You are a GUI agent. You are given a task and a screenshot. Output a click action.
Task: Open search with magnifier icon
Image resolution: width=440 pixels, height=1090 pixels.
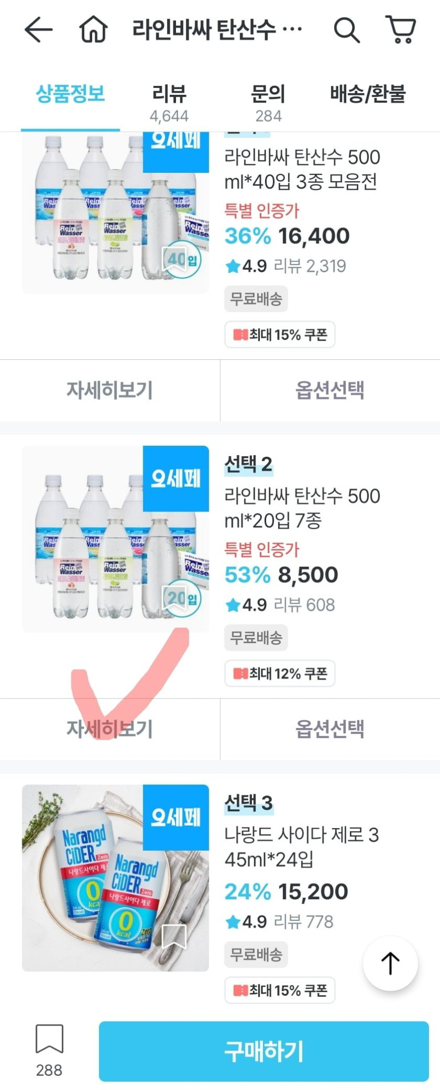347,30
